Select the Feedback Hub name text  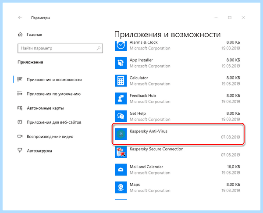(143, 96)
